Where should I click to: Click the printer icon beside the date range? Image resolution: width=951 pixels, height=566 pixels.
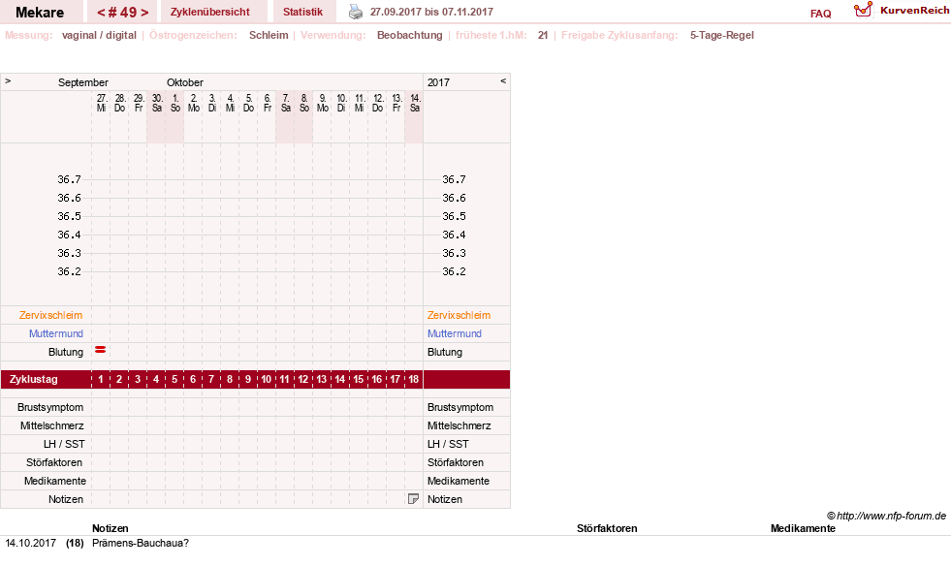pos(356,12)
